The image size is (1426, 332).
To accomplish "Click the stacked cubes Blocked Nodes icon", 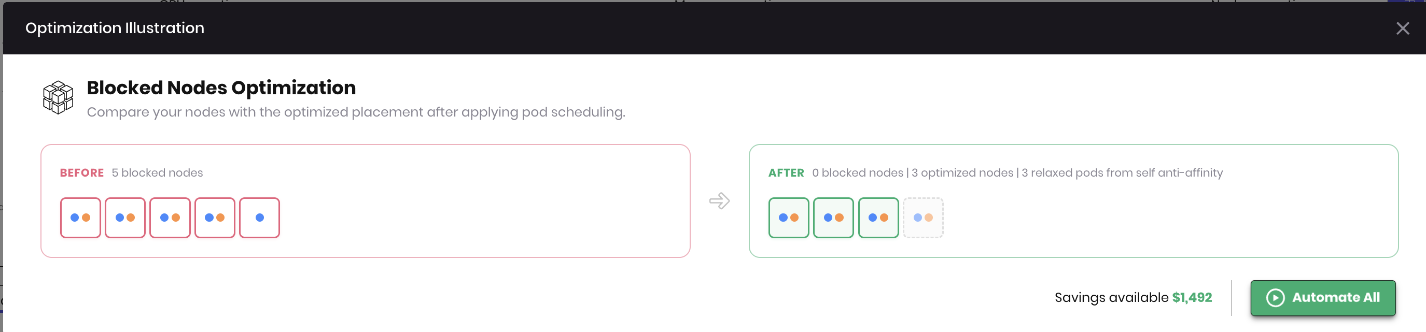I will pyautogui.click(x=58, y=97).
